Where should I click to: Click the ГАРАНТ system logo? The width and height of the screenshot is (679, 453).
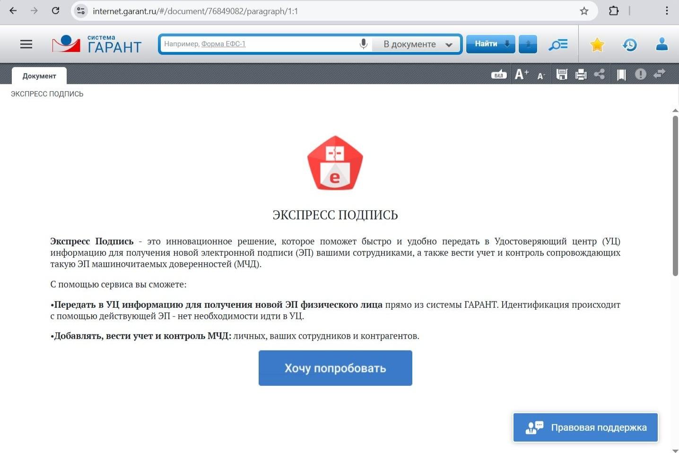coord(97,44)
